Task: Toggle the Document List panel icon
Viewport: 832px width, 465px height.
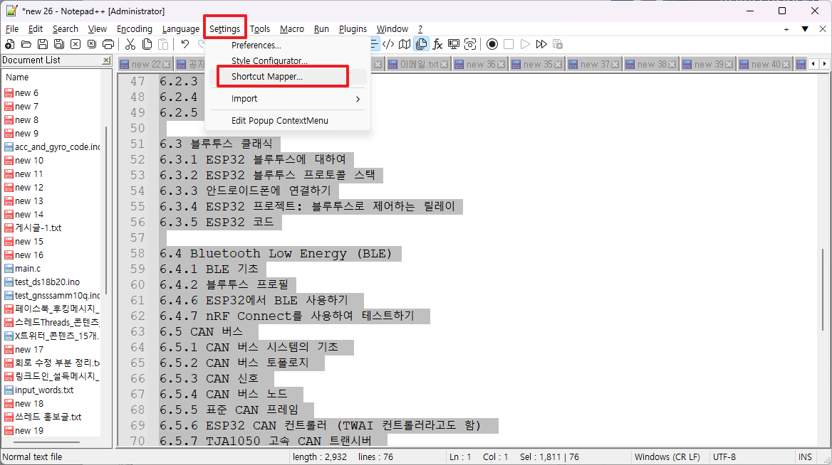Action: 421,45
